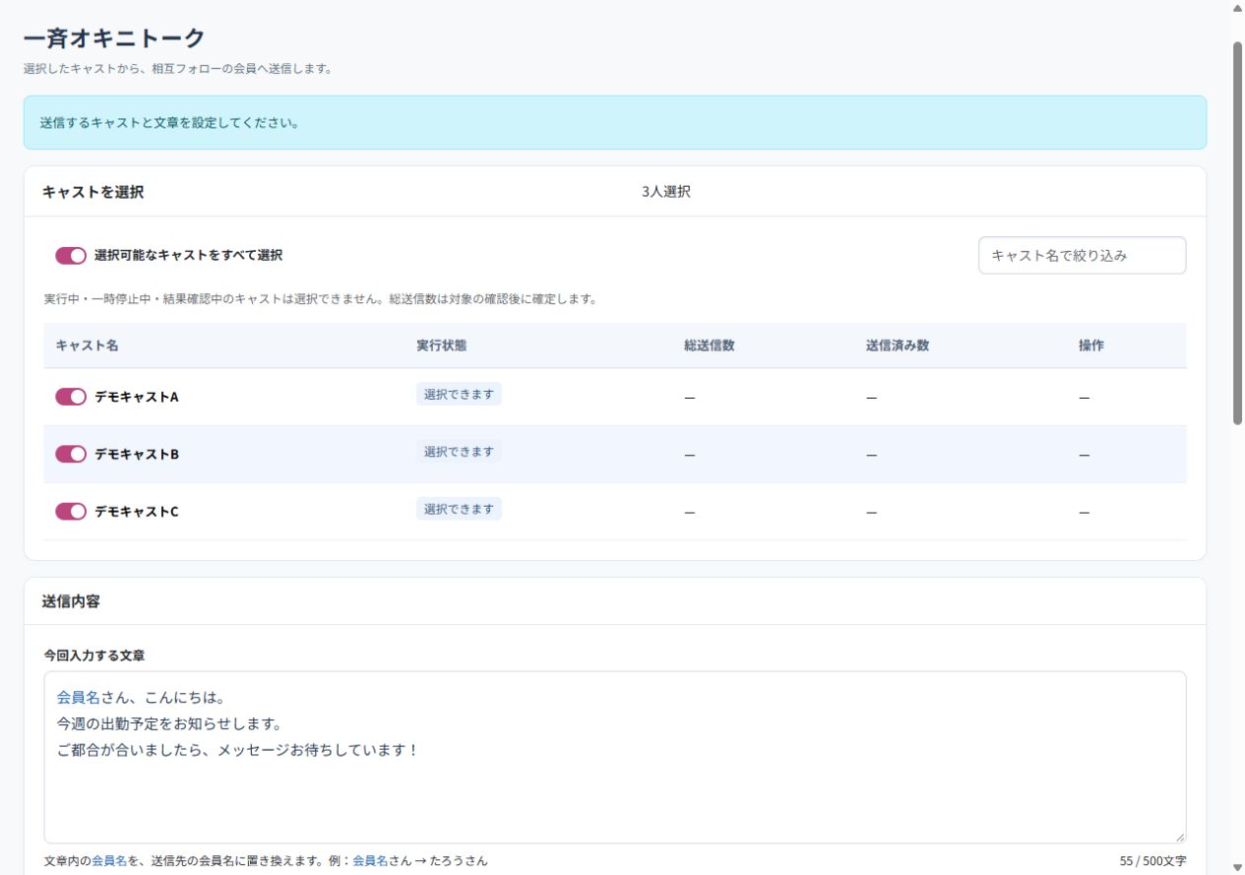Toggle off デモキャストA switch

71,397
